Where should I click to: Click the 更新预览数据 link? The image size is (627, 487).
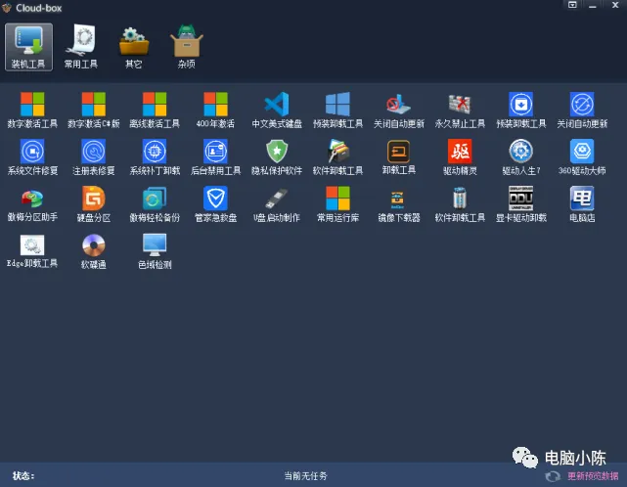coord(593,476)
